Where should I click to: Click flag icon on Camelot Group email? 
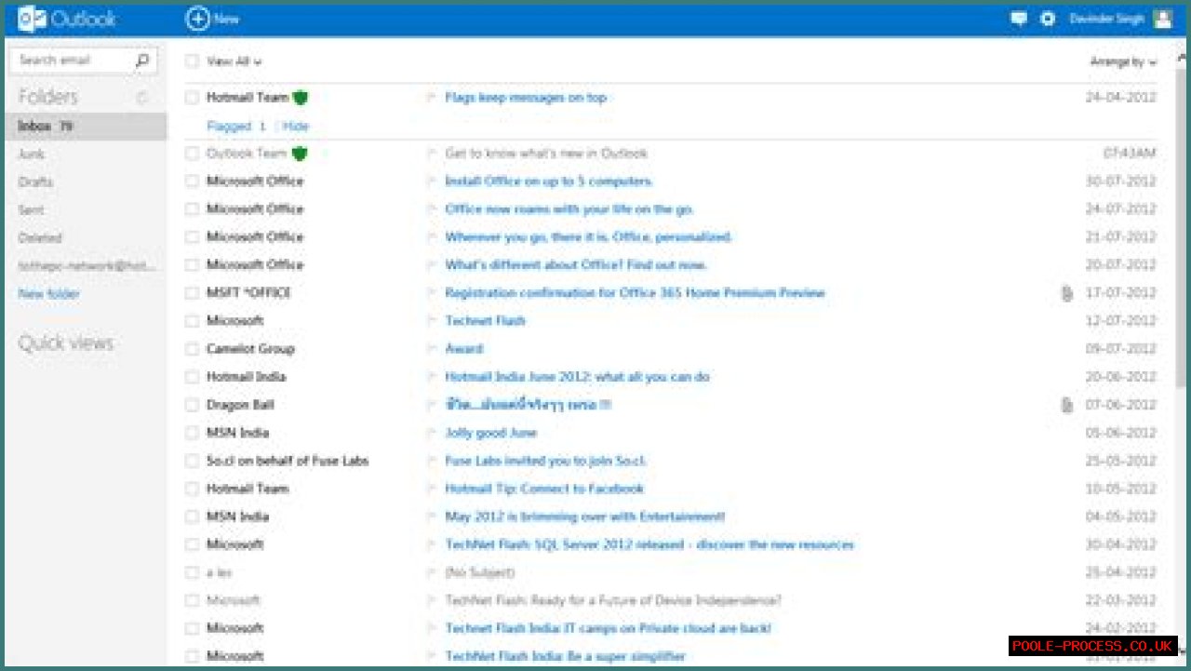tap(431, 349)
